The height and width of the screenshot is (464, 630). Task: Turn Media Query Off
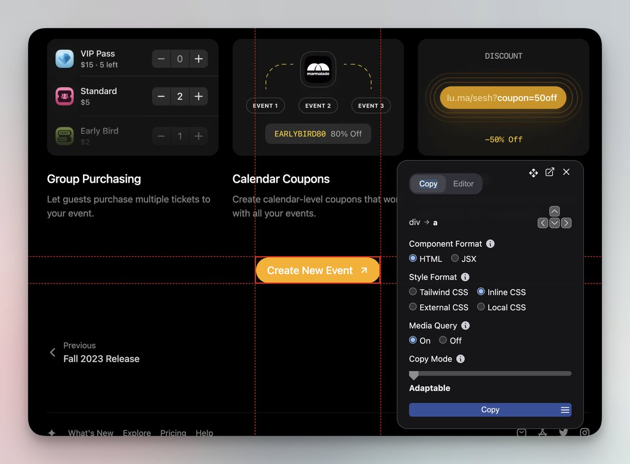(x=443, y=340)
